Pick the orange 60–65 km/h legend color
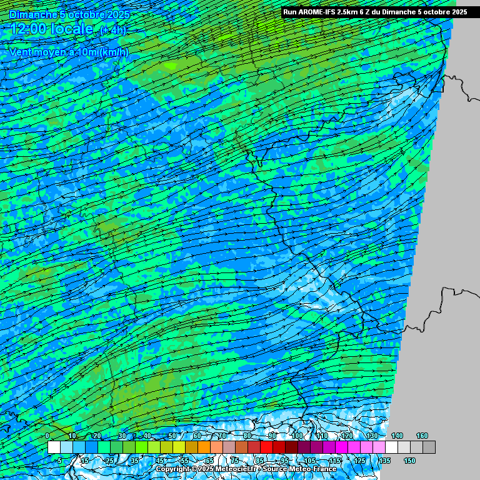Viewport: 480px width, 480px height. point(204,447)
